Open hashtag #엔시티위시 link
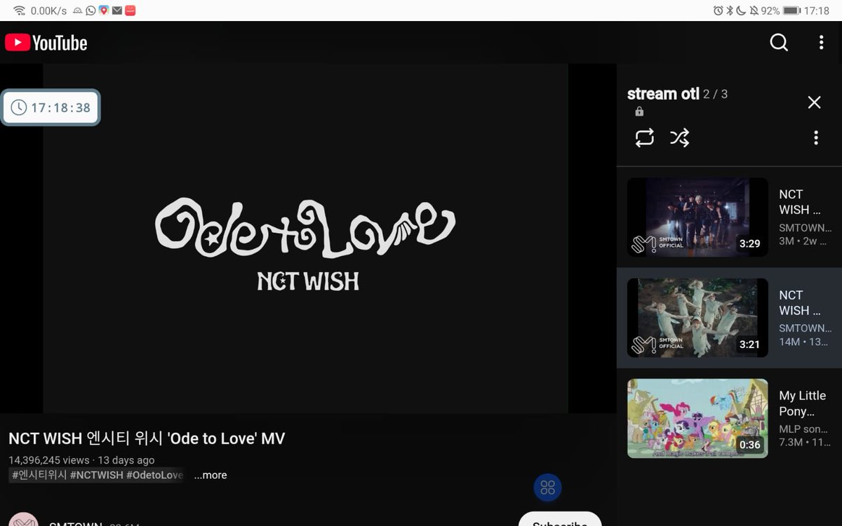This screenshot has height=526, width=842. [39, 476]
